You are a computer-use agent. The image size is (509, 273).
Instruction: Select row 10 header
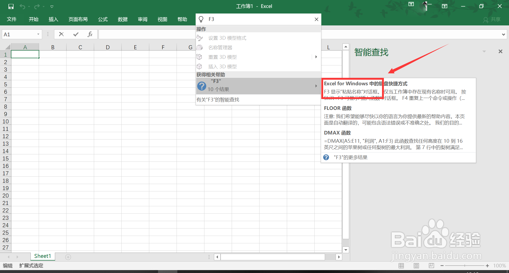(x=6, y=122)
